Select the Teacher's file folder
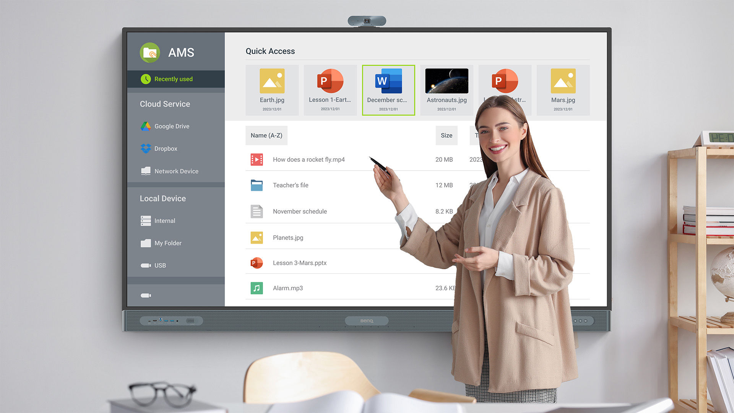The image size is (734, 413). coord(291,185)
